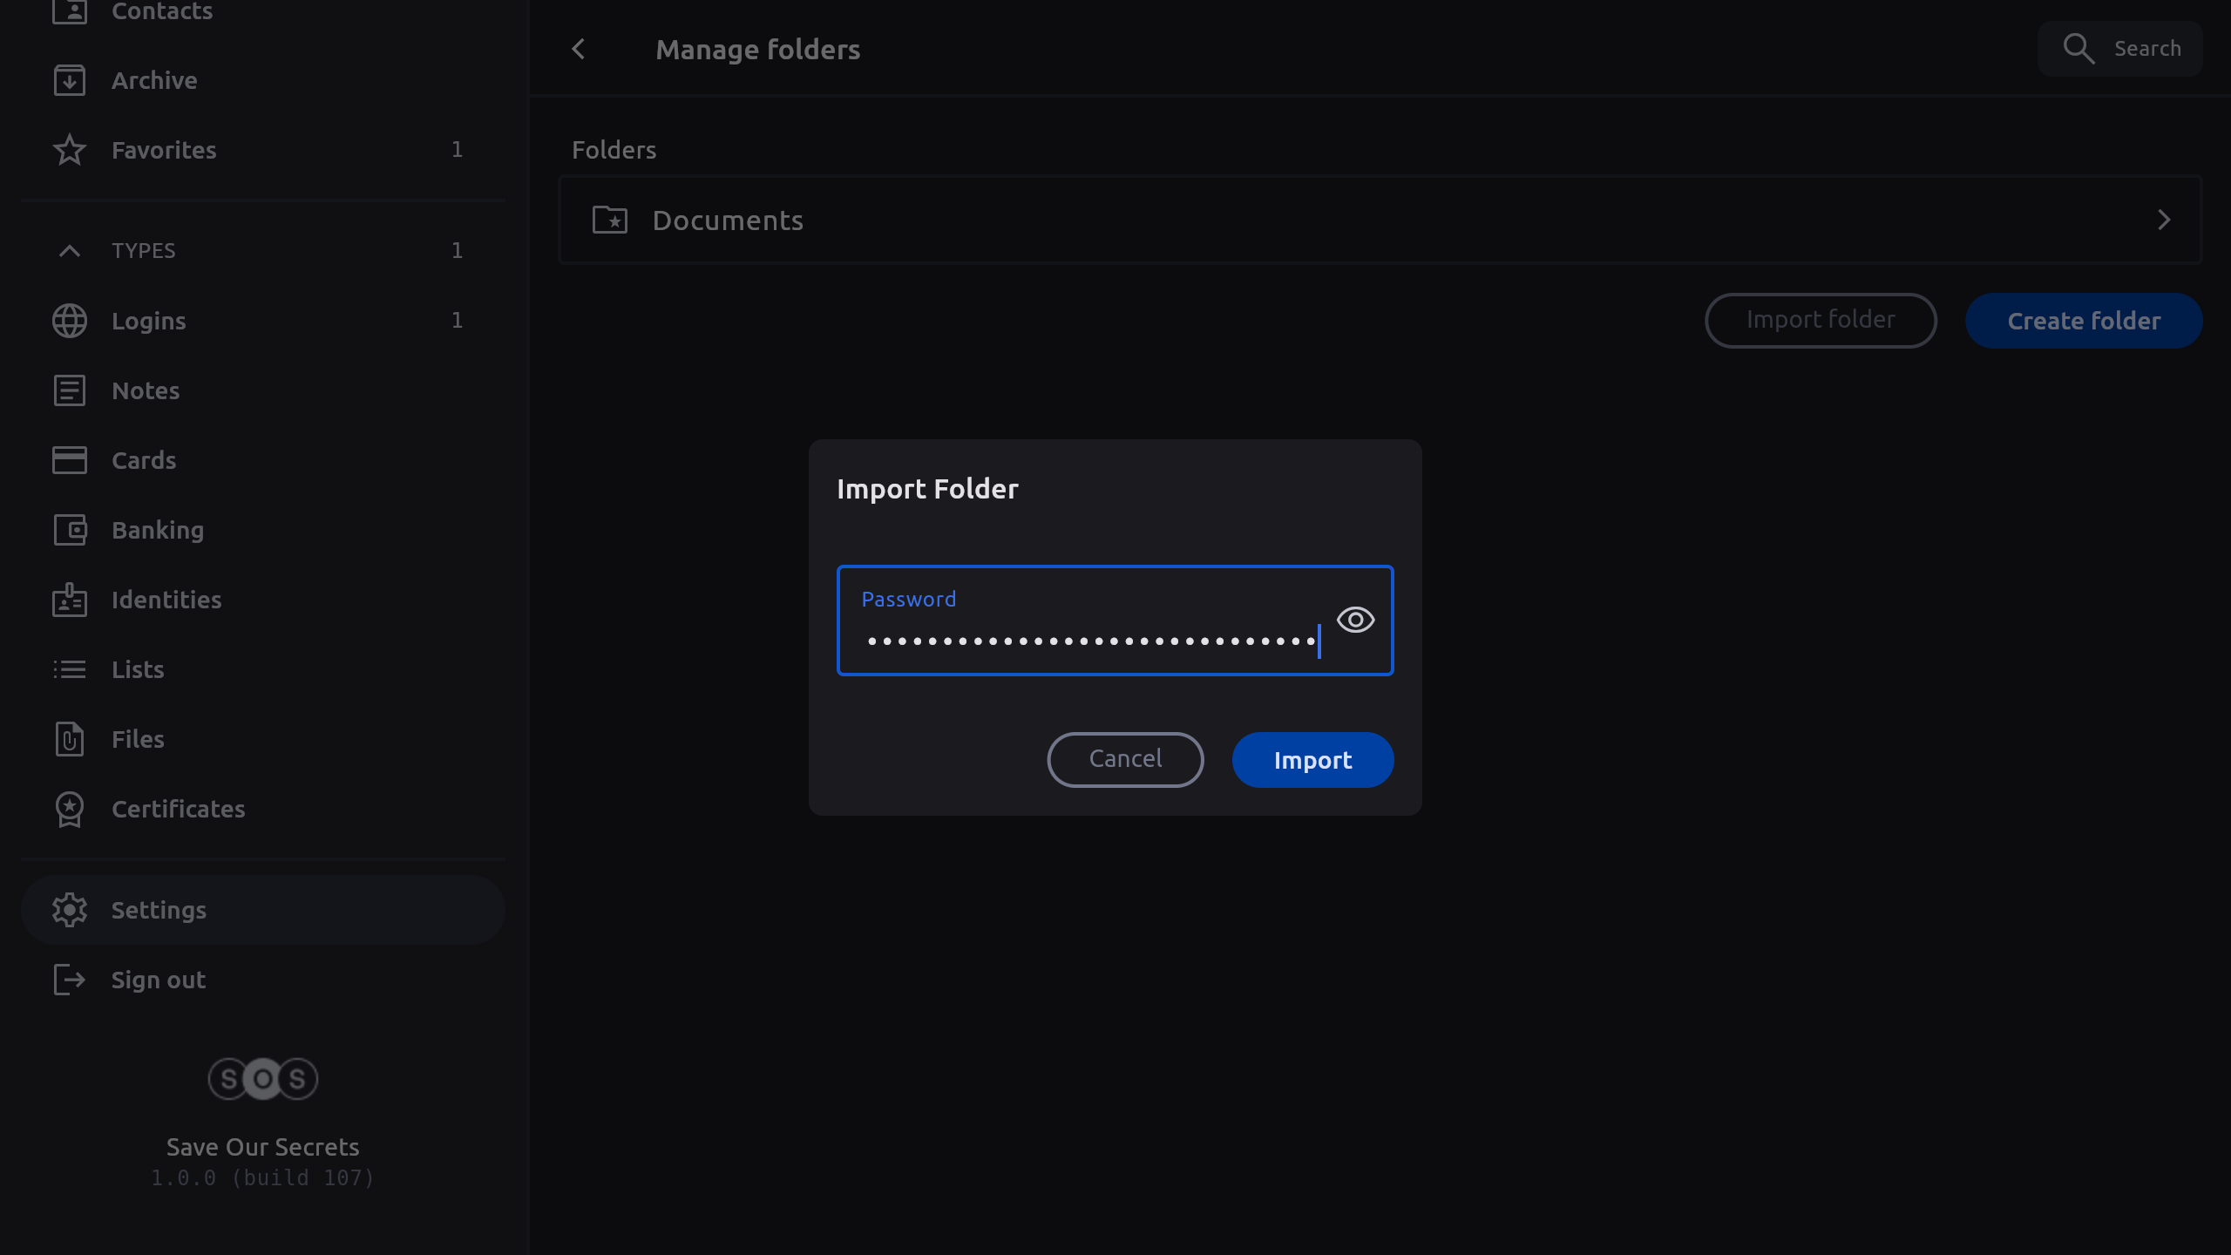Click the Identities badge icon

click(x=70, y=600)
